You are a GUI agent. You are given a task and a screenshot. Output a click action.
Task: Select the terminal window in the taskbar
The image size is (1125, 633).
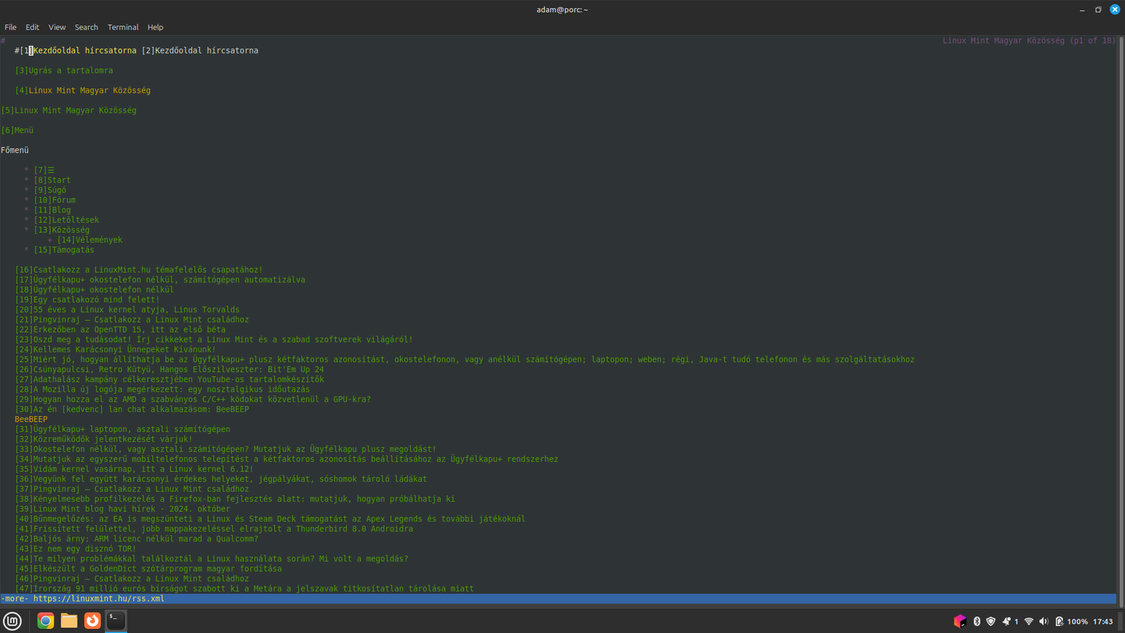tap(116, 621)
